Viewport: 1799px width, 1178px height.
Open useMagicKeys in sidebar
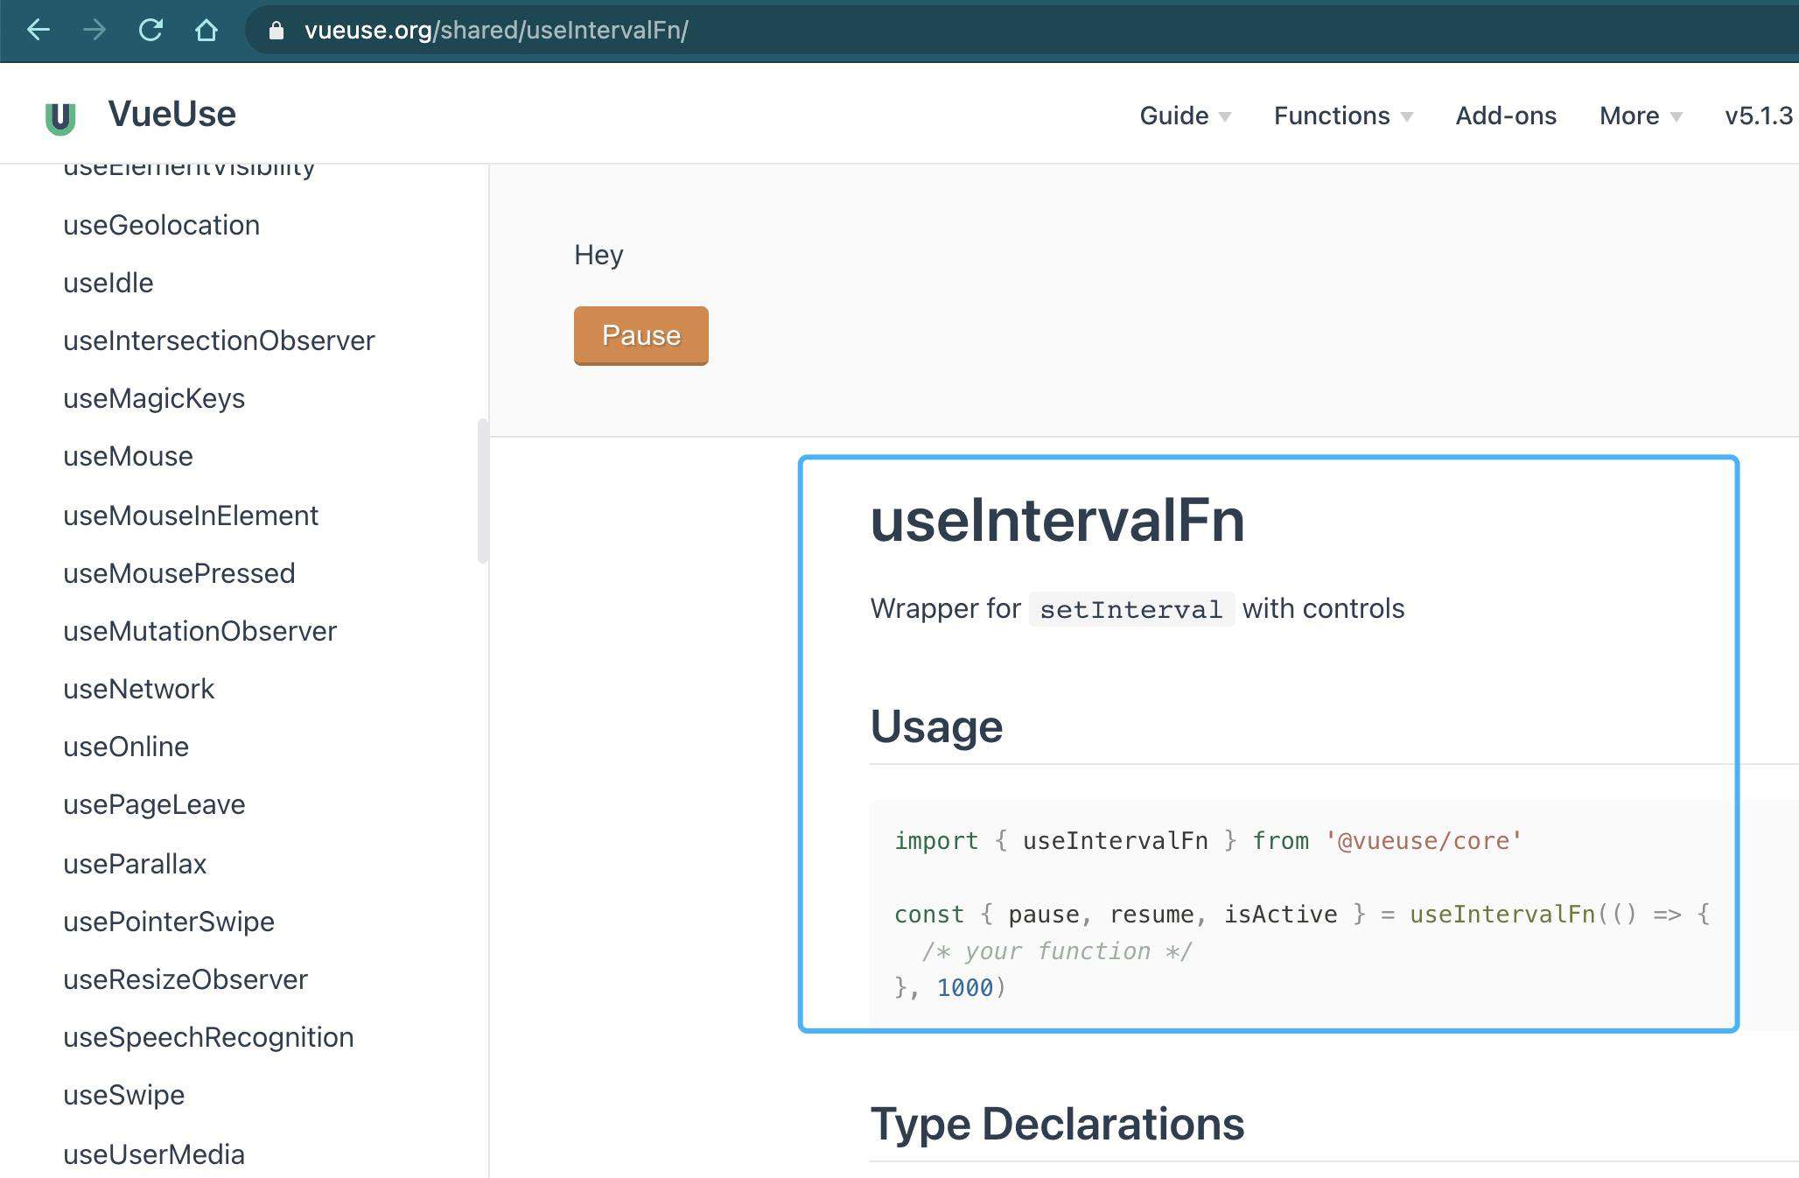(x=154, y=398)
